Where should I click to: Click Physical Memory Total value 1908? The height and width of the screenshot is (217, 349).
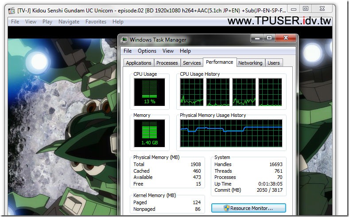point(196,164)
